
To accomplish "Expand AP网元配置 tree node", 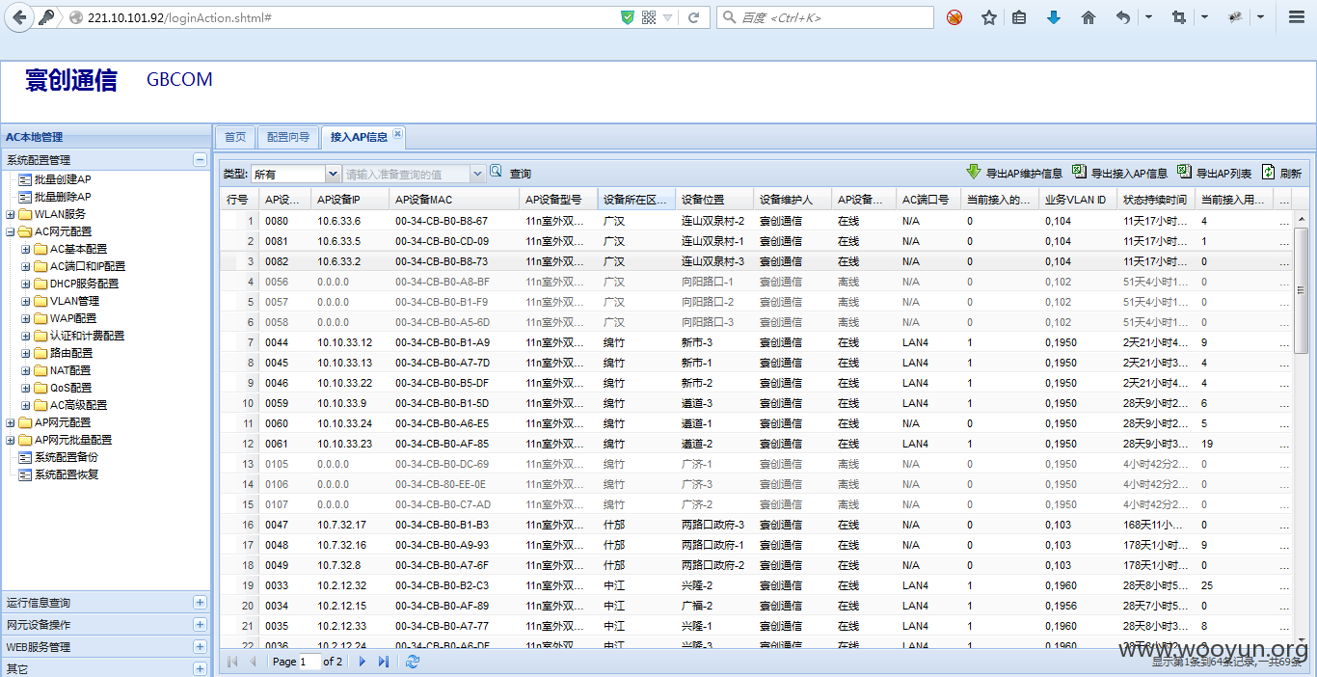I will [11, 422].
